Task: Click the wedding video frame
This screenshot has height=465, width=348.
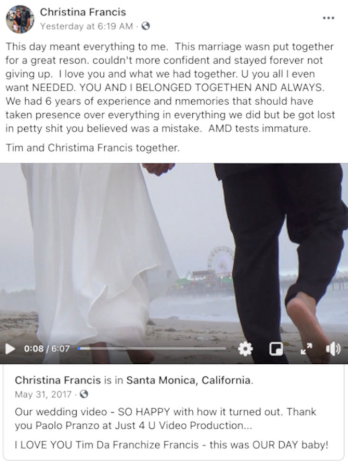Action: click(x=174, y=252)
